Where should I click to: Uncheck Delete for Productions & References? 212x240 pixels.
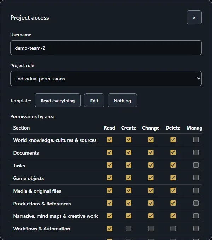pyautogui.click(x=173, y=203)
